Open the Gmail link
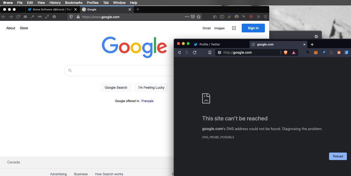 coord(207,28)
